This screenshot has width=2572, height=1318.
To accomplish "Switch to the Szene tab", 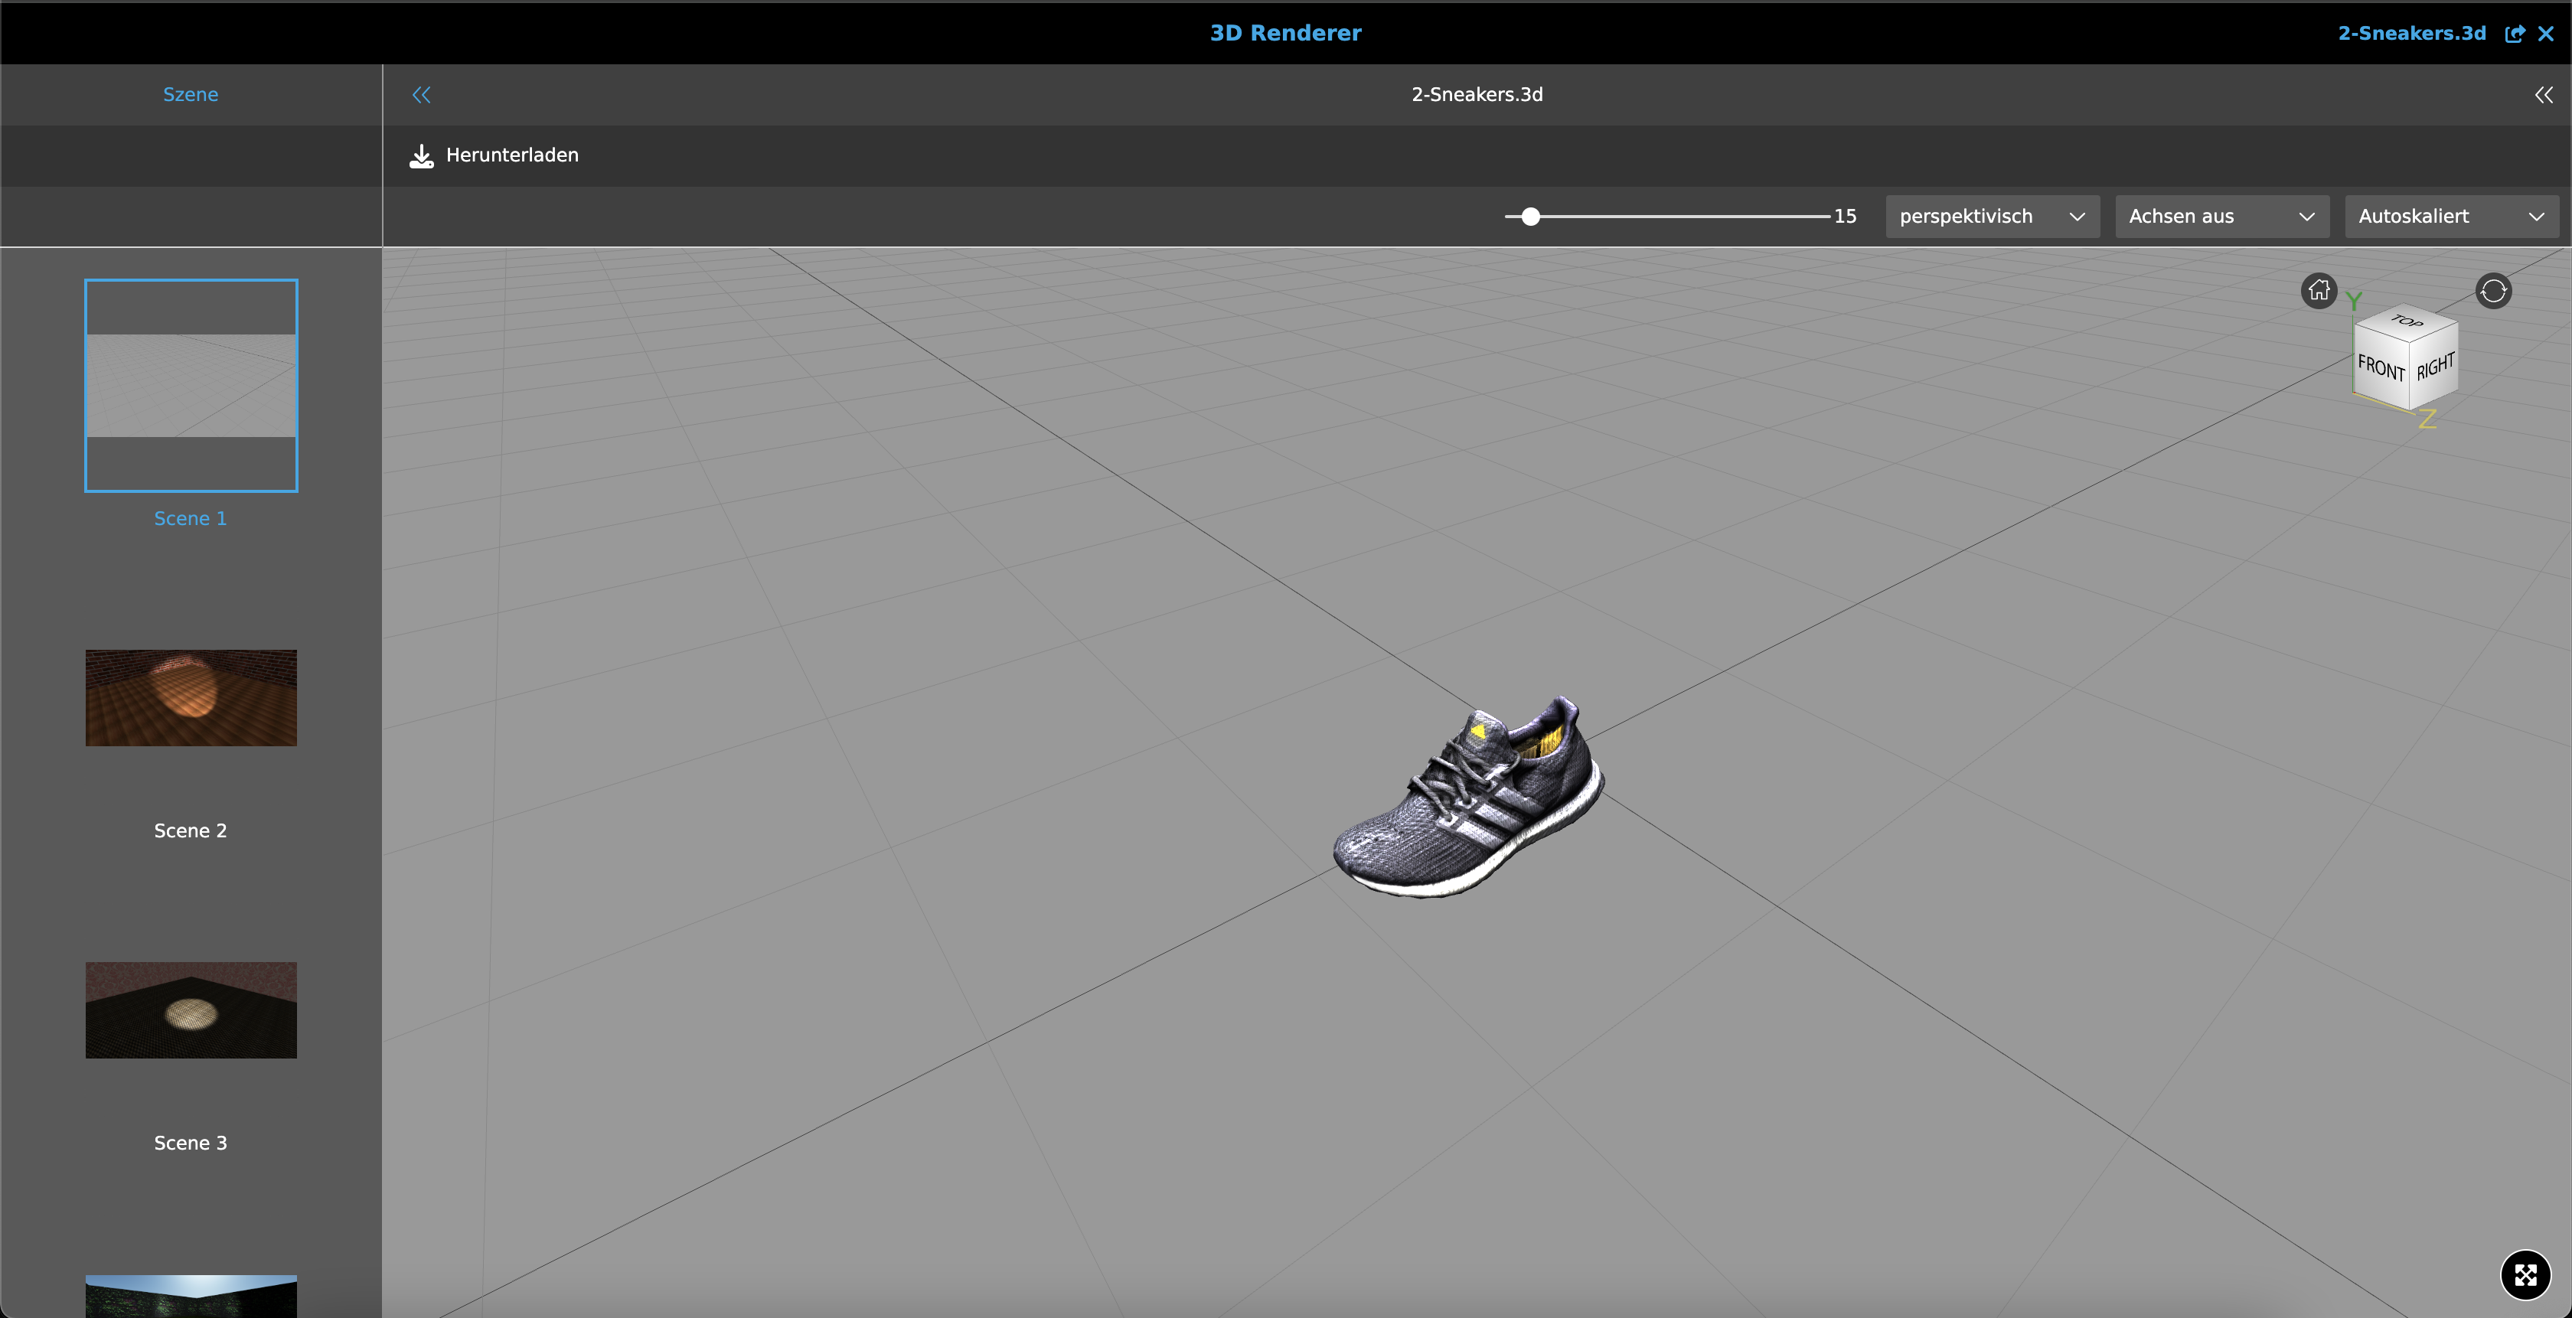I will [191, 95].
